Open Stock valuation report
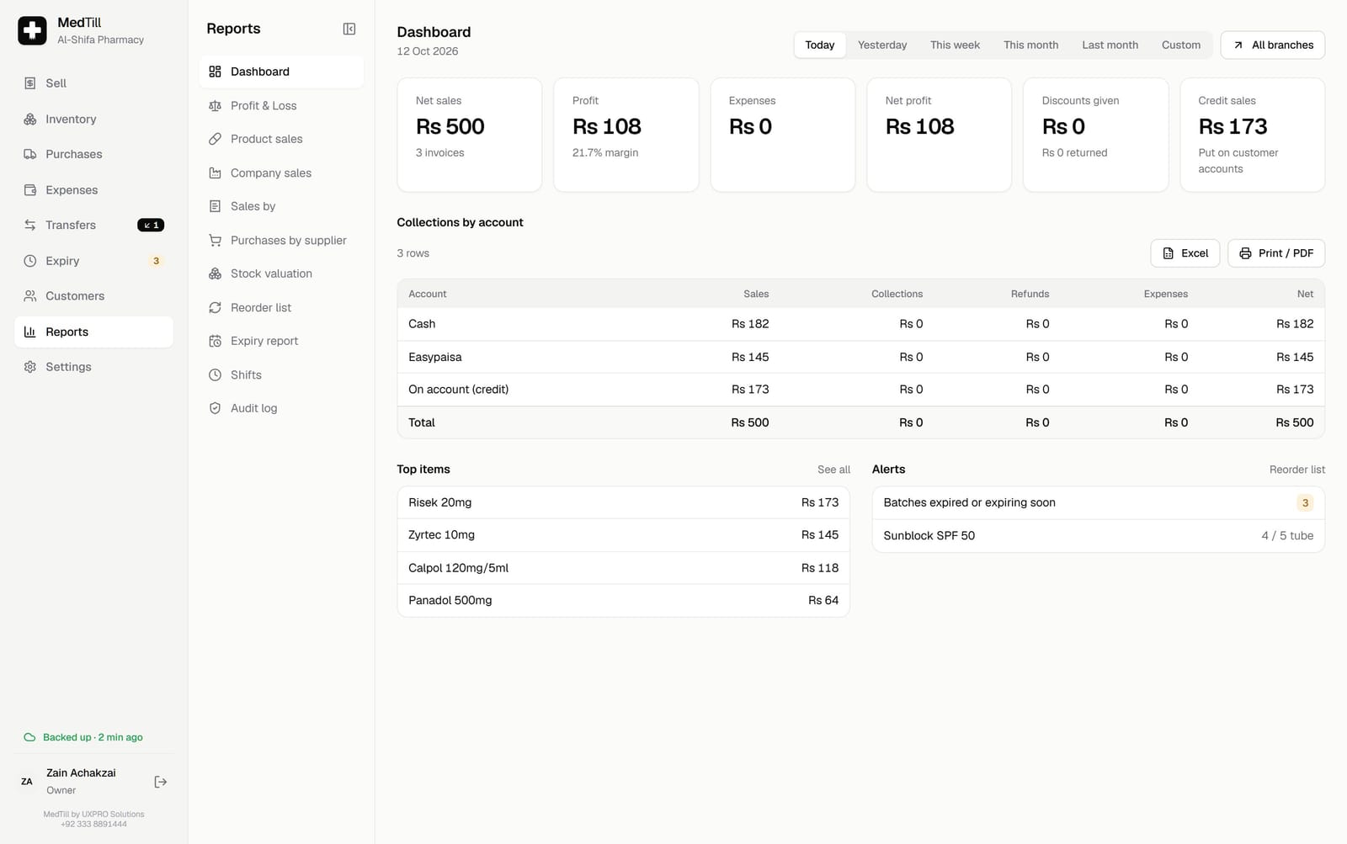1347x844 pixels. point(281,273)
